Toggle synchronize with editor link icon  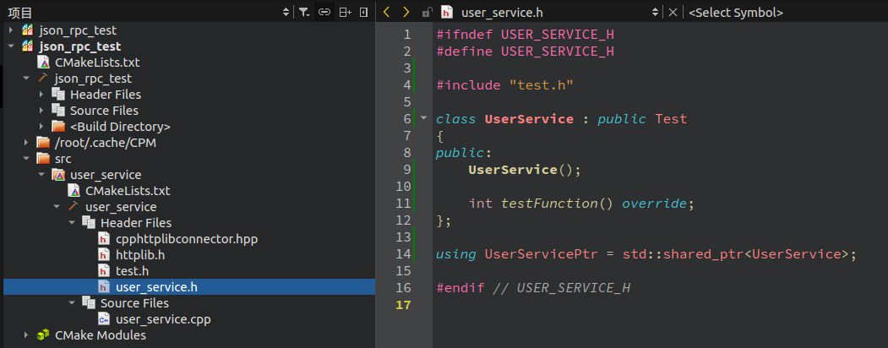324,12
